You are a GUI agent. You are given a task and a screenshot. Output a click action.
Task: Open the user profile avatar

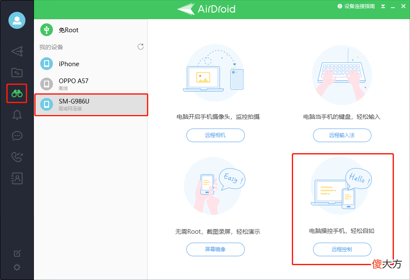tap(17, 20)
